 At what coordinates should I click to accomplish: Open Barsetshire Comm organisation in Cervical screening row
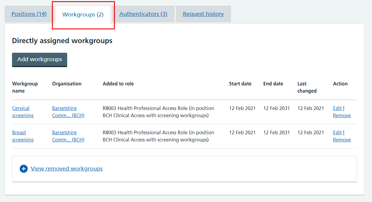(68, 112)
